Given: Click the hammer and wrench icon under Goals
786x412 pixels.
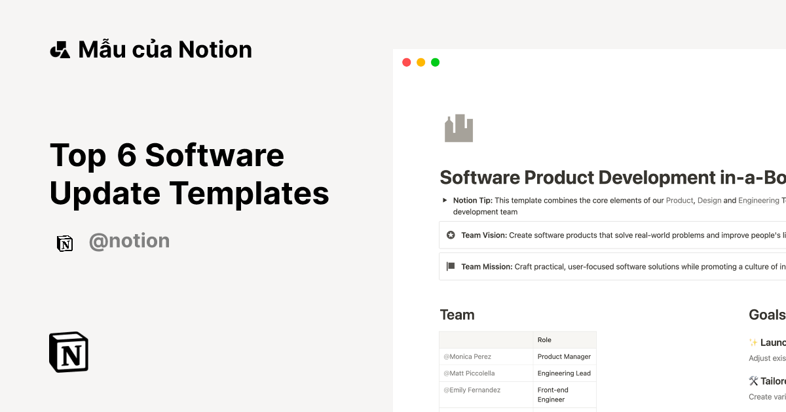Looking at the screenshot, I should coord(752,381).
